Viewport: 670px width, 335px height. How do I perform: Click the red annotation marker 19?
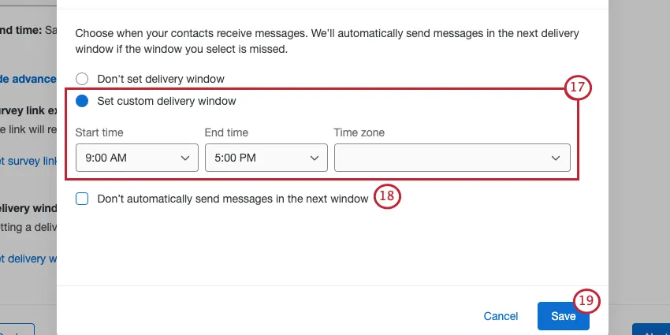click(586, 301)
